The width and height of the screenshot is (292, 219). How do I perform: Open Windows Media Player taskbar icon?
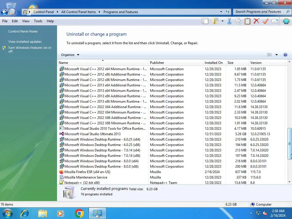pyautogui.click(x=60, y=213)
